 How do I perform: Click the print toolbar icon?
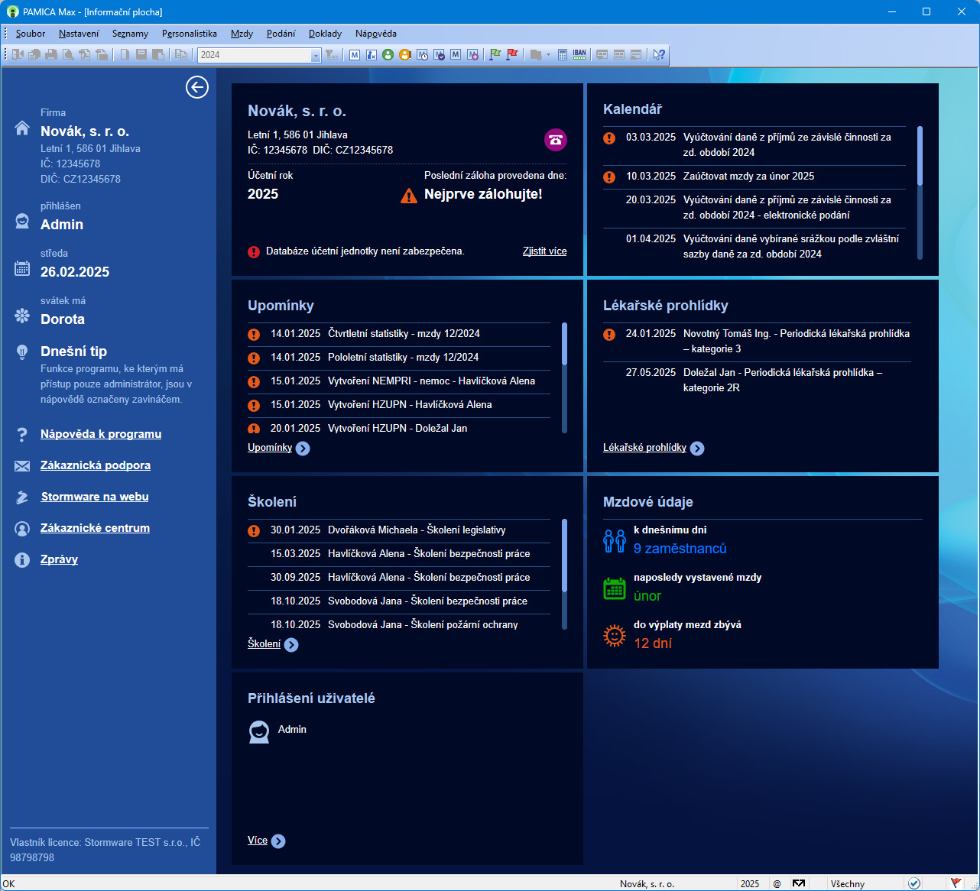(x=51, y=55)
